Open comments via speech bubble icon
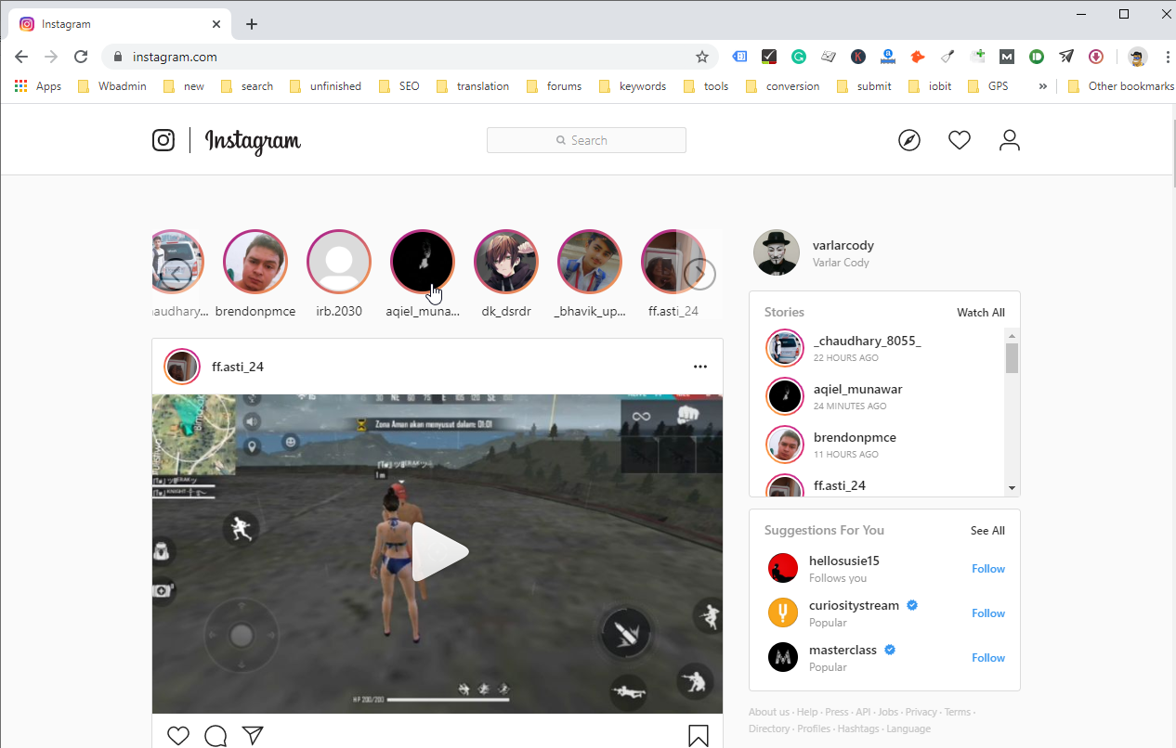The width and height of the screenshot is (1176, 748). tap(216, 736)
